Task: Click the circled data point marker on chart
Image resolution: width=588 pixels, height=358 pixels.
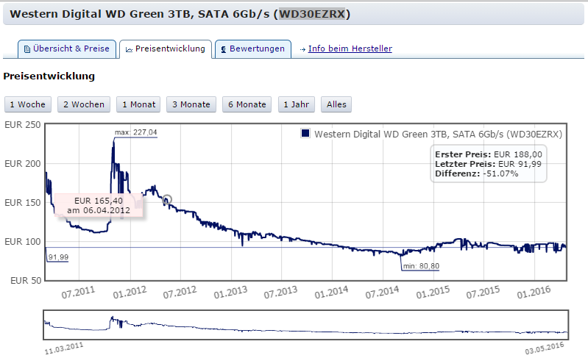Action: (x=167, y=199)
